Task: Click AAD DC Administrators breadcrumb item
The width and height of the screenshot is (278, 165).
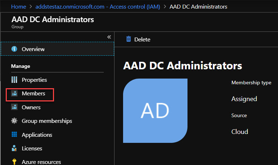Action: (x=199, y=7)
